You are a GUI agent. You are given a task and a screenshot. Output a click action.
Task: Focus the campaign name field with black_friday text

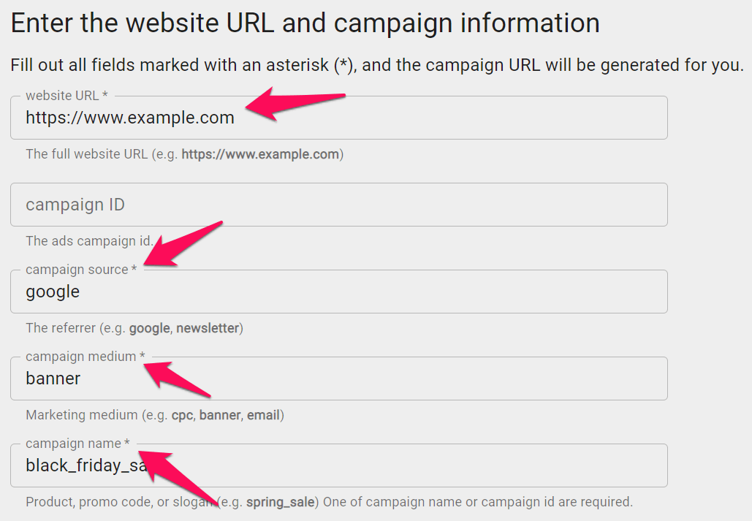pyautogui.click(x=338, y=465)
